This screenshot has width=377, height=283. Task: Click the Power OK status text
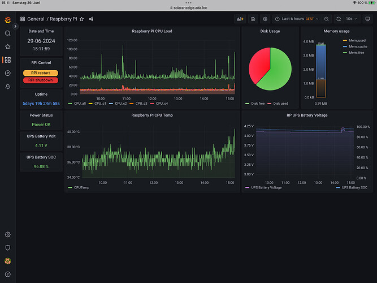click(41, 125)
